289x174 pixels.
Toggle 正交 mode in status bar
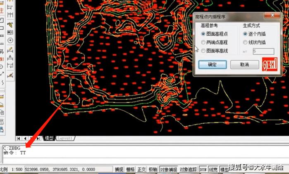[x=141, y=169]
